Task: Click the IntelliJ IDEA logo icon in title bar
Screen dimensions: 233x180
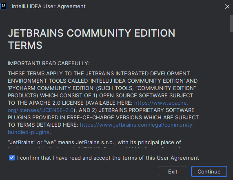Action: (x=4, y=6)
